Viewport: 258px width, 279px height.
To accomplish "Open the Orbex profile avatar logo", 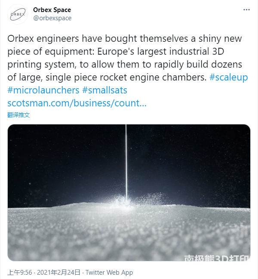I will [x=17, y=14].
